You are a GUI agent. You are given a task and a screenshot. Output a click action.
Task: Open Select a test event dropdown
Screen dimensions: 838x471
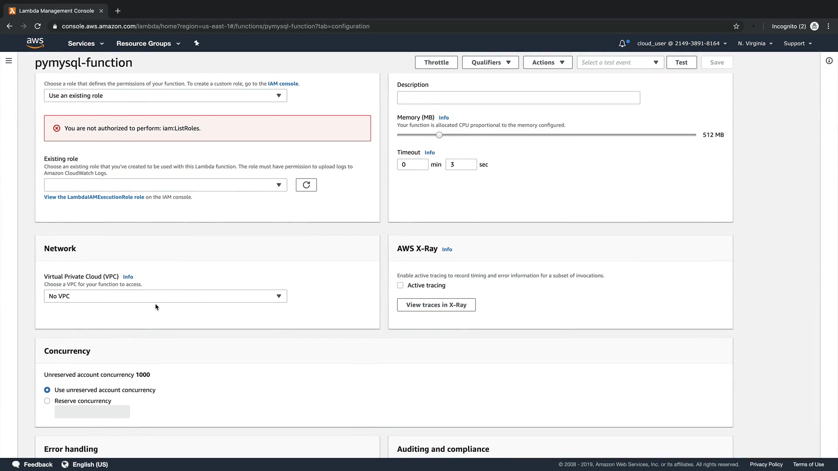[620, 62]
